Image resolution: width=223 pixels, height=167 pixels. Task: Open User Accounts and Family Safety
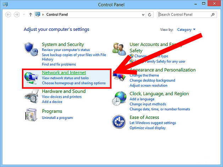(156, 47)
